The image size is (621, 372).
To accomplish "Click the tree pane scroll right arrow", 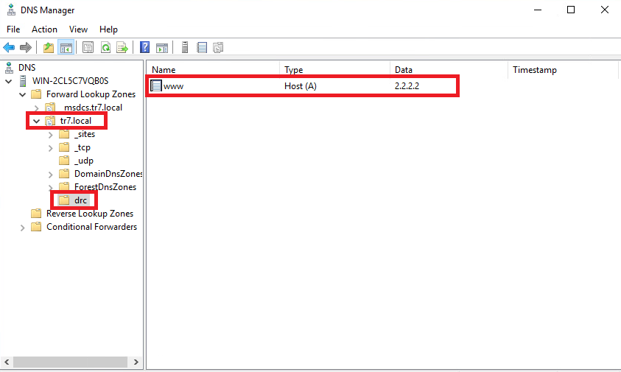I will pos(136,362).
